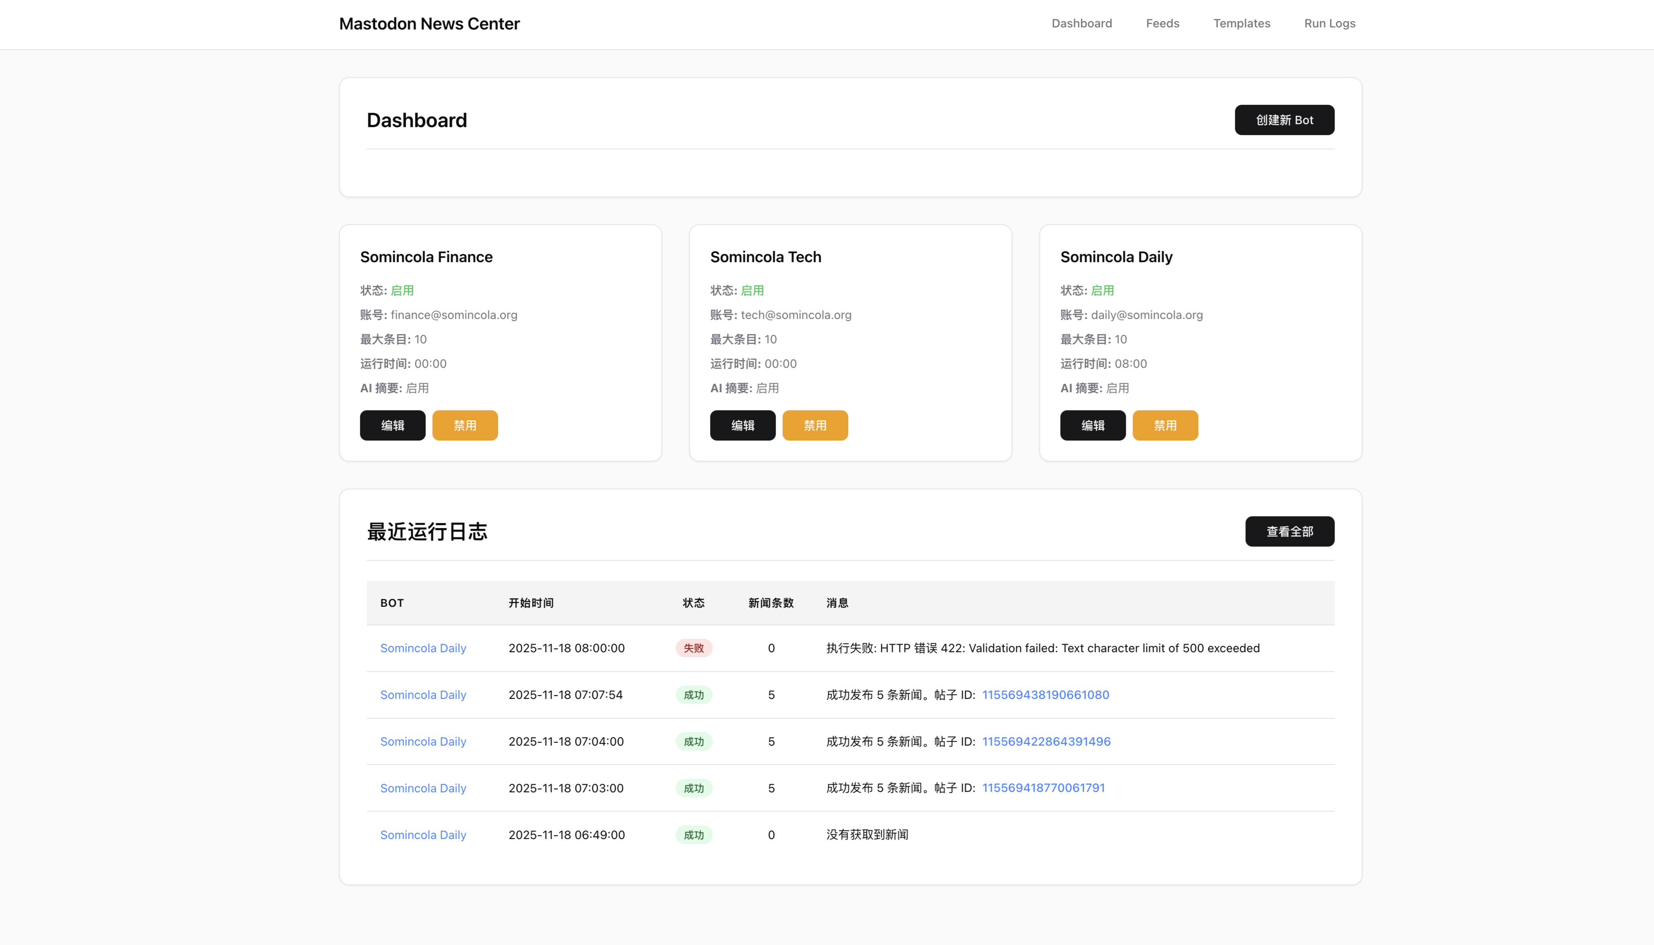This screenshot has width=1654, height=945.
Task: Click the 失败 status badge
Action: click(693, 648)
